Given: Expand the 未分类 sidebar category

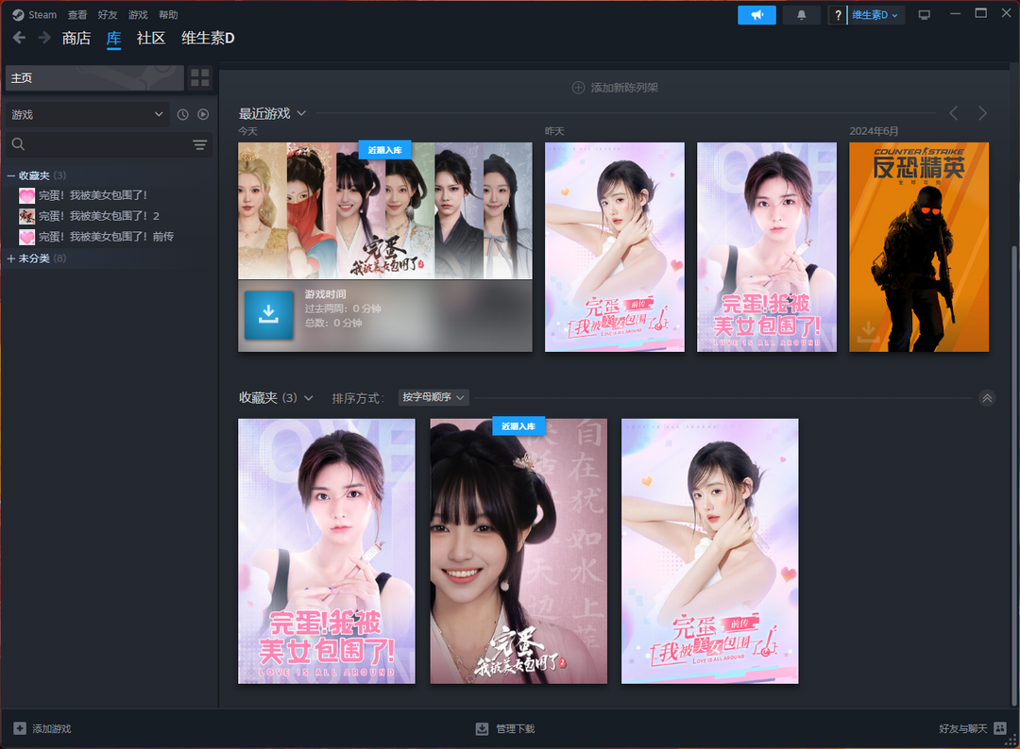Looking at the screenshot, I should coord(11,258).
